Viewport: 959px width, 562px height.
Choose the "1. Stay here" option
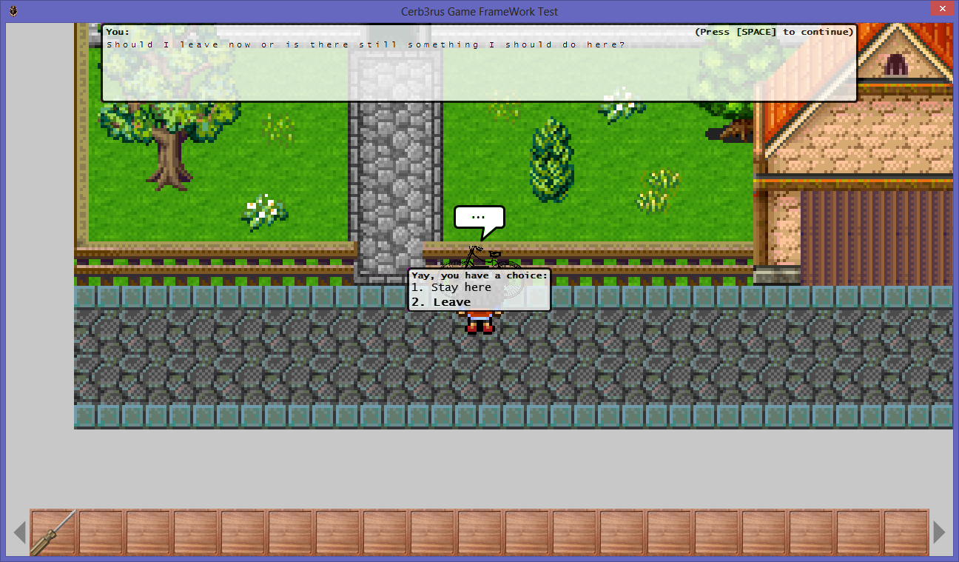coord(450,287)
